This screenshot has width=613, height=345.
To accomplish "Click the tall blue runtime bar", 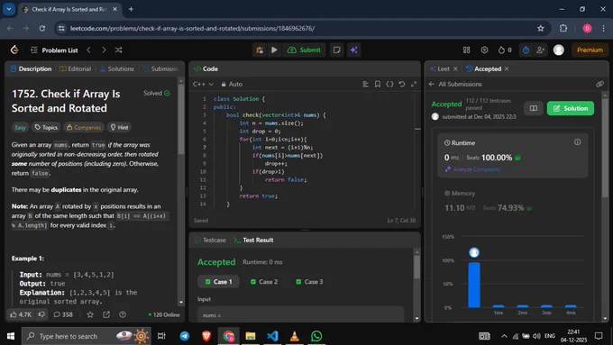I will click(474, 285).
